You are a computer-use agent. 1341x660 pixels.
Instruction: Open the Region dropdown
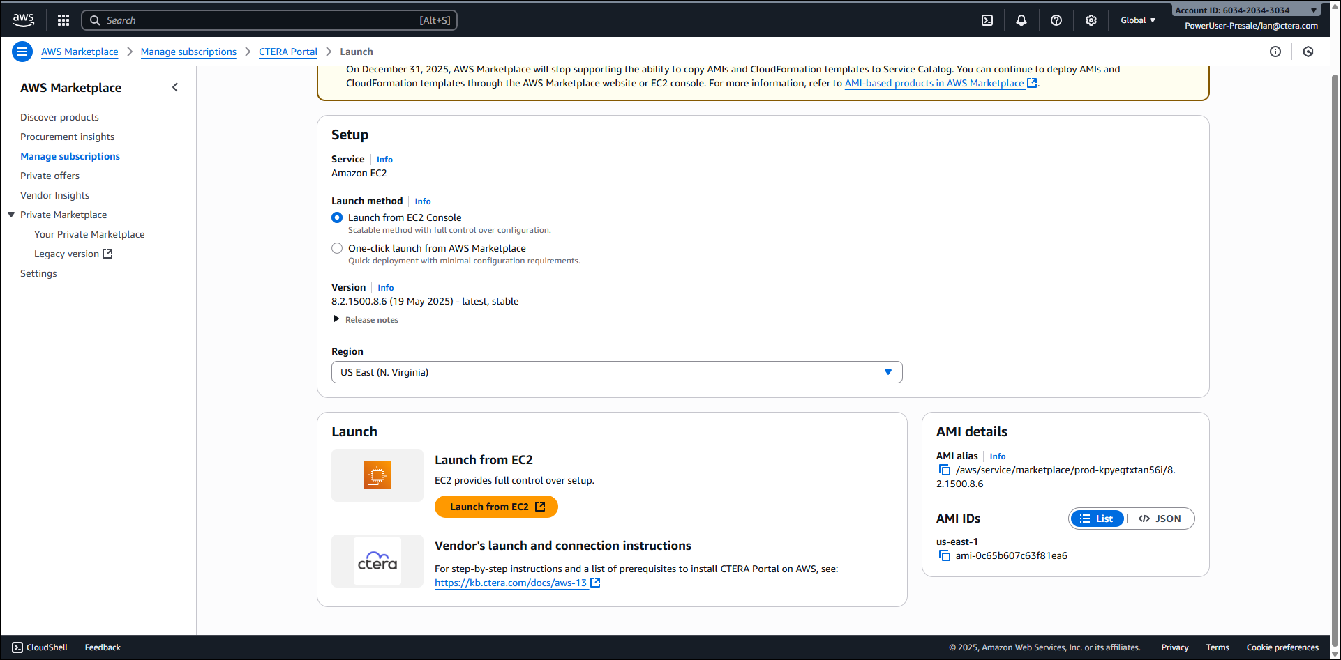click(x=617, y=372)
